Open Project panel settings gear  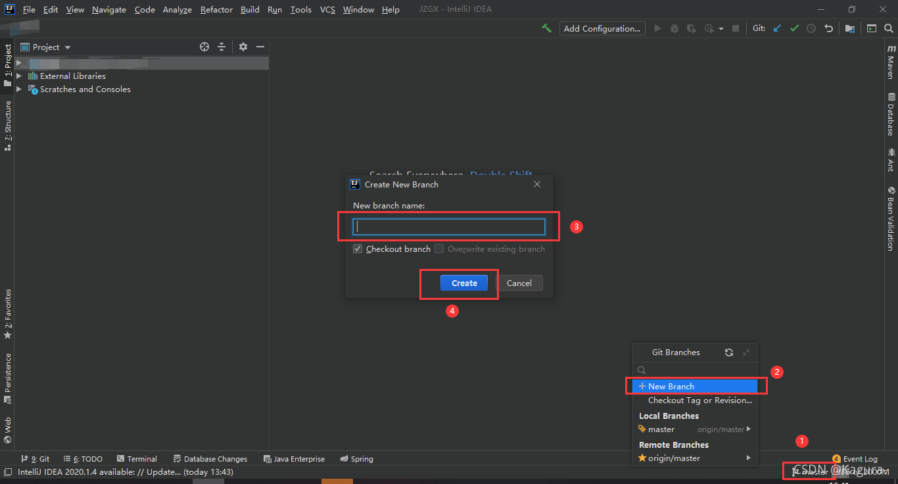tap(243, 47)
